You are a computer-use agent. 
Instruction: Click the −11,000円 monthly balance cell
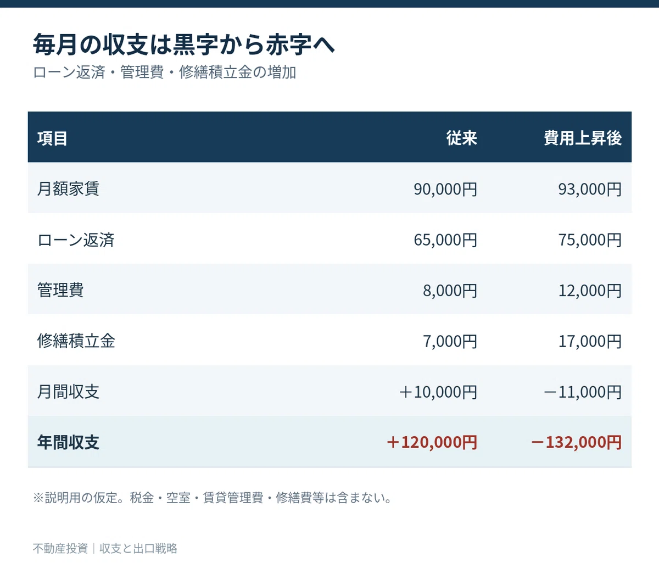pos(582,392)
